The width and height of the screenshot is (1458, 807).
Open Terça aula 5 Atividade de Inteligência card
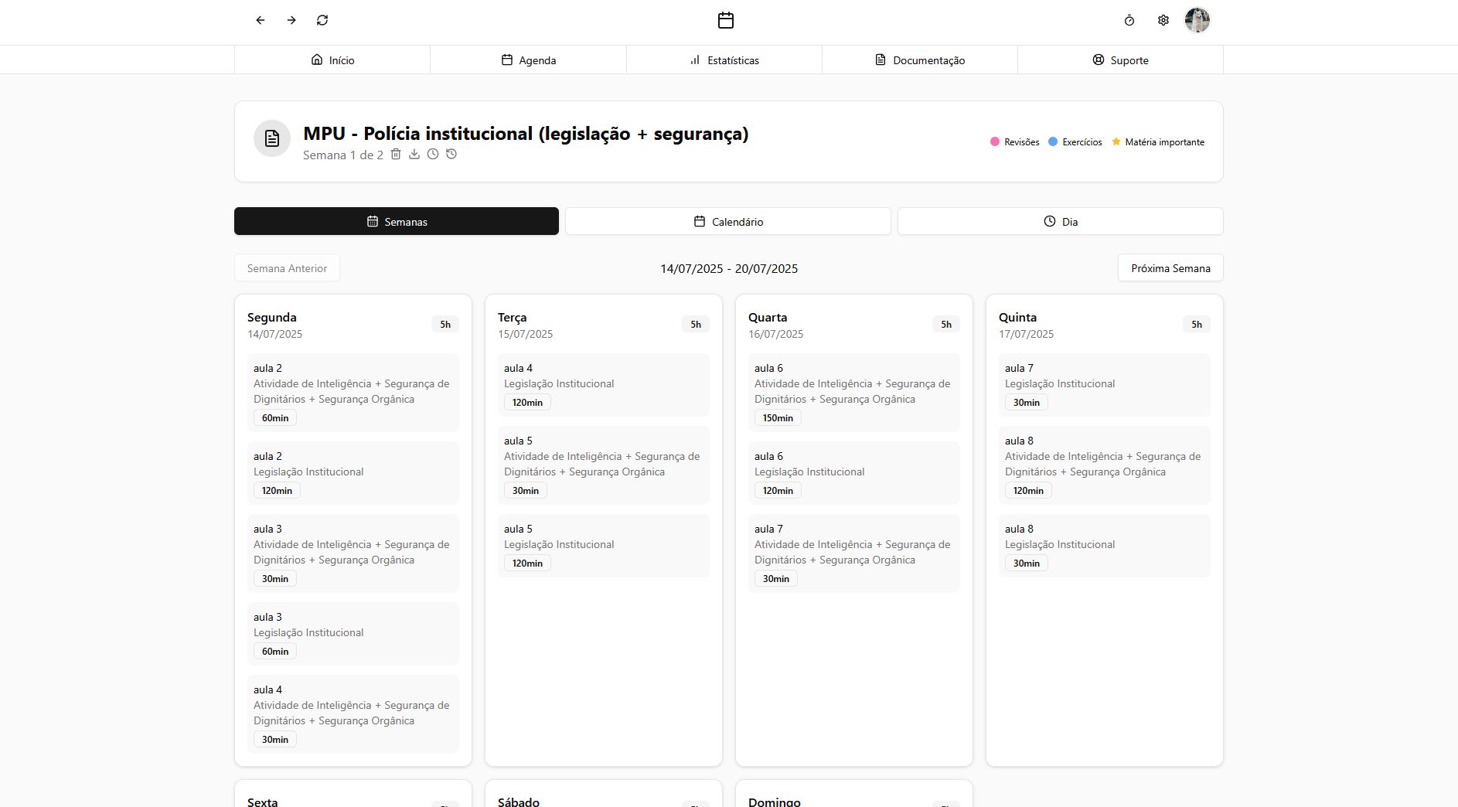click(x=604, y=465)
